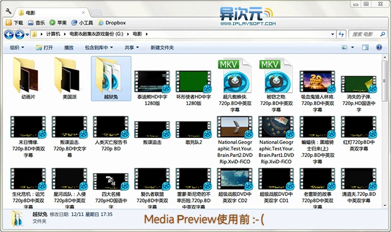Select 超级战舰DVD中英双字 CD1 video
Screen dimensions: 391x232
pos(276,186)
